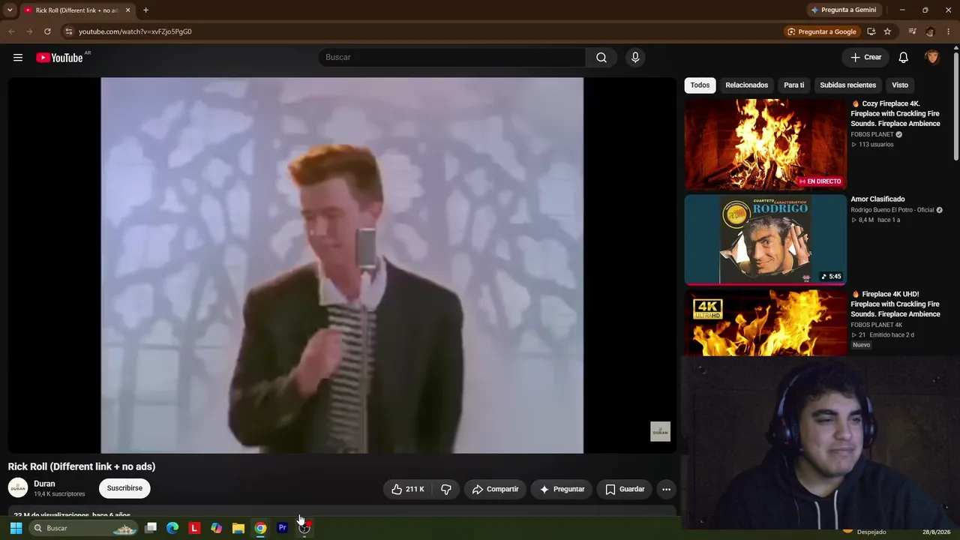Start voice search with the microphone
This screenshot has height=540, width=960.
[x=635, y=58]
